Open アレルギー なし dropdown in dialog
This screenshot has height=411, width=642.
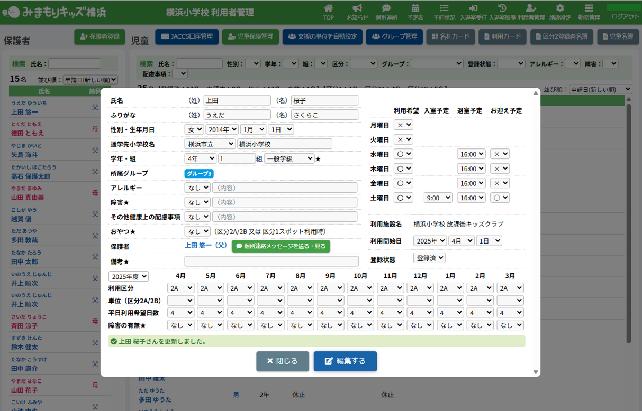[194, 188]
